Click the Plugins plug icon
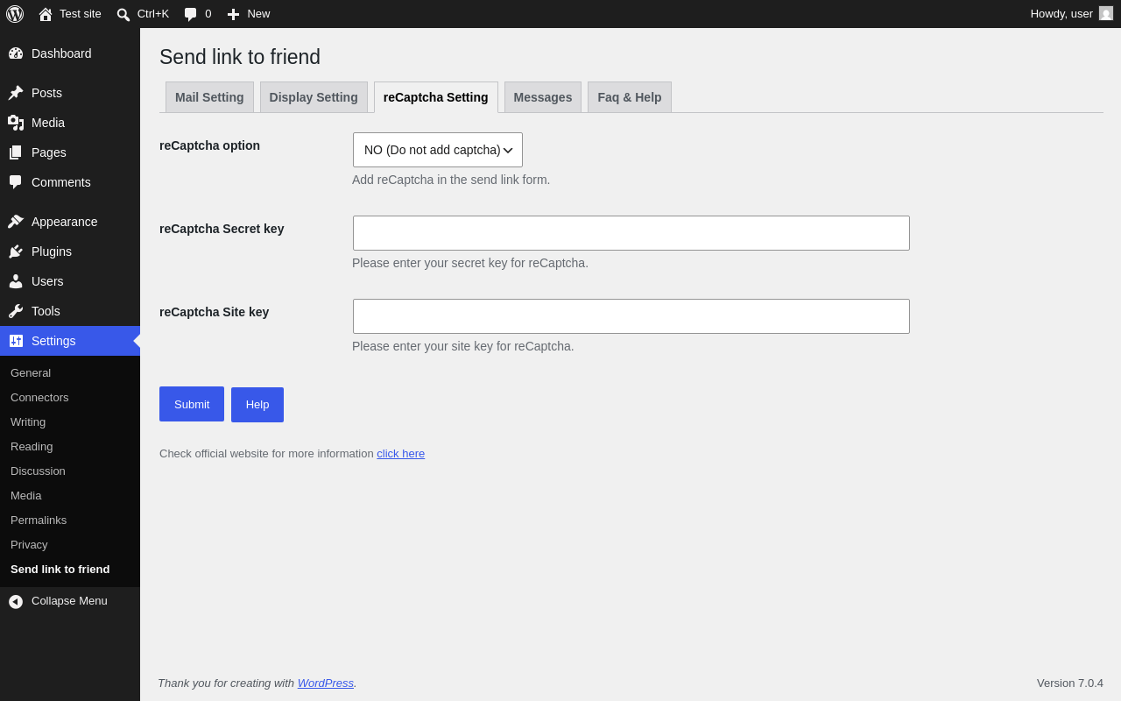The height and width of the screenshot is (701, 1121). [x=16, y=251]
